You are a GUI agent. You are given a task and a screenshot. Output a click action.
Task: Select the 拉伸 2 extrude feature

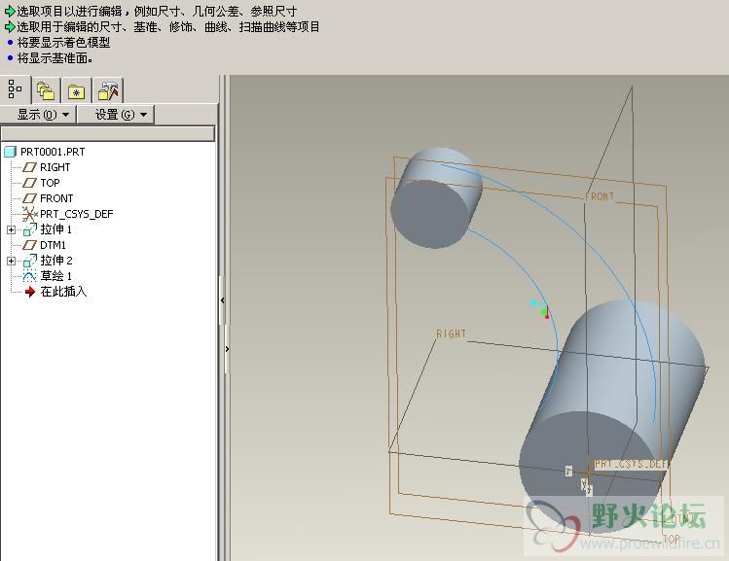[x=55, y=261]
